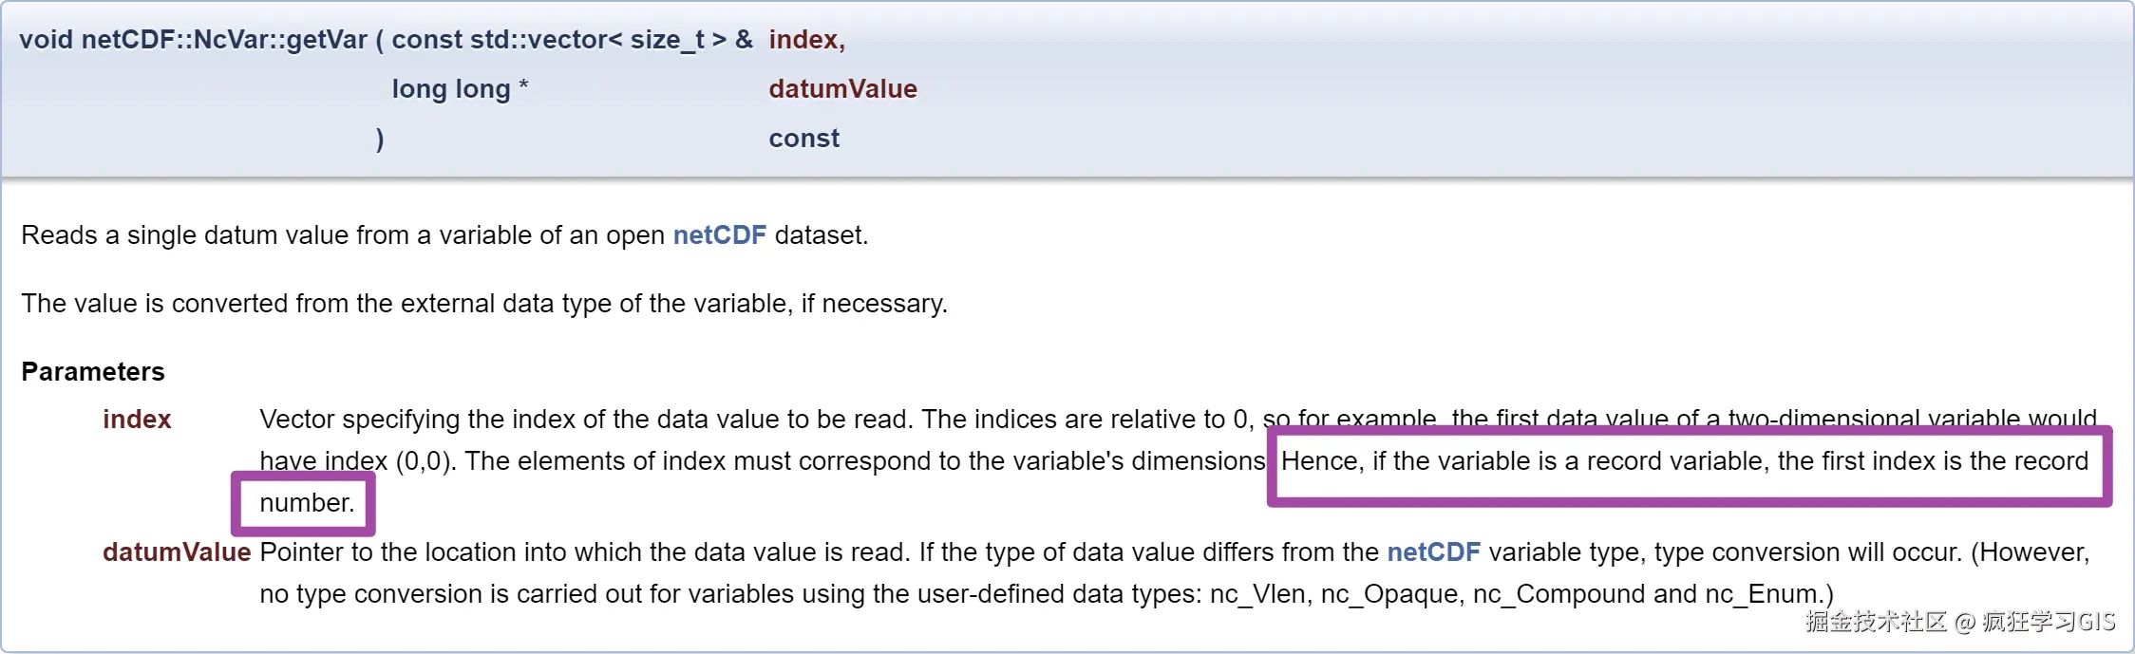Image resolution: width=2135 pixels, height=654 pixels.
Task: Click the 'Reads a single datum value' text
Action: click(342, 235)
